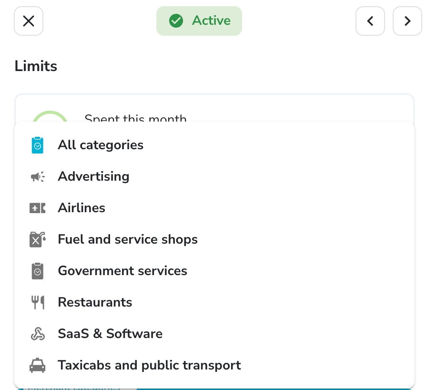Choose Taxicabs and public transport
The height and width of the screenshot is (390, 427).
(x=214, y=365)
